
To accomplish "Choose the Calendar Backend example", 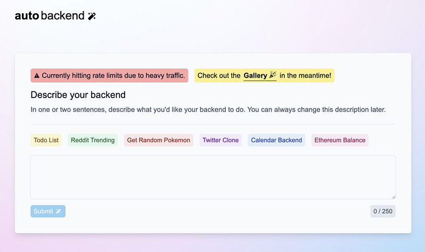I will coord(276,140).
